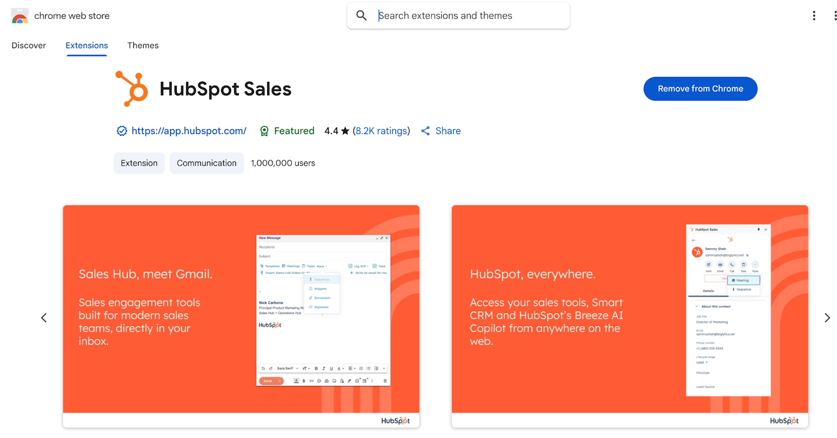Go to previous screenshot with left arrow
Screen dimensions: 837x438
44,318
